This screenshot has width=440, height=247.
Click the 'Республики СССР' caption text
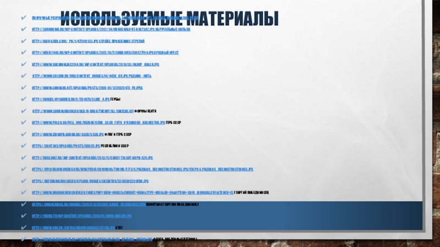115,146
